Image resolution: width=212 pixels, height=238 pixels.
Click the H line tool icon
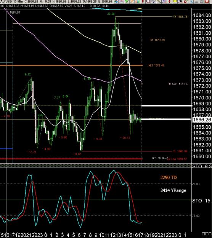click(180, 2)
